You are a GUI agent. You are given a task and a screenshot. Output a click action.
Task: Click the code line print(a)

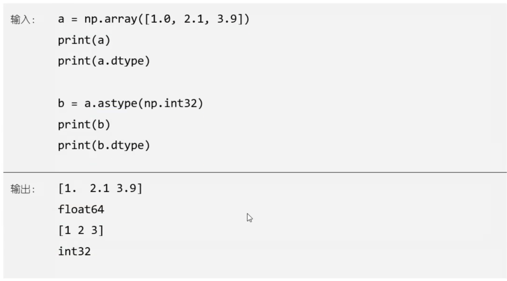point(84,40)
